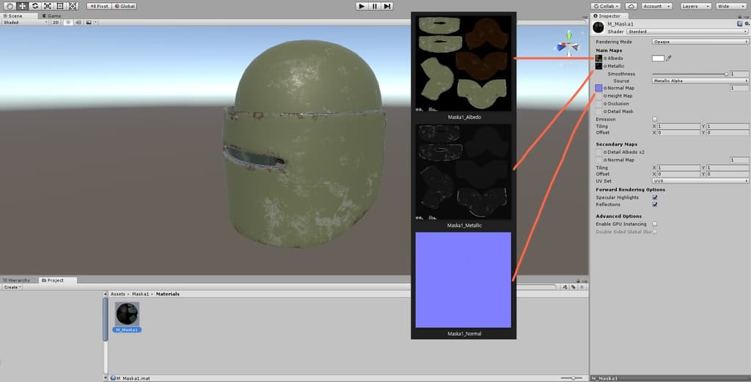Click the Smoothness slider handle

(x=726, y=74)
